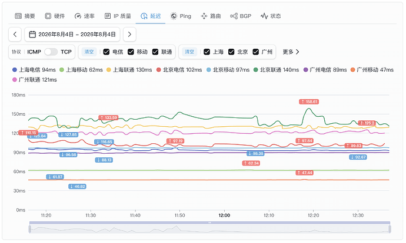Go to next date with right chevron
Screen dimensions: 406x243
tap(129, 35)
